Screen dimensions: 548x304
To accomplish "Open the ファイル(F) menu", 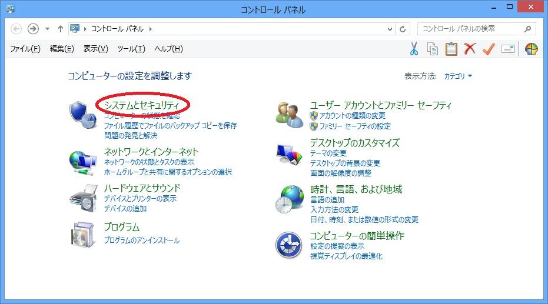I will pos(25,49).
